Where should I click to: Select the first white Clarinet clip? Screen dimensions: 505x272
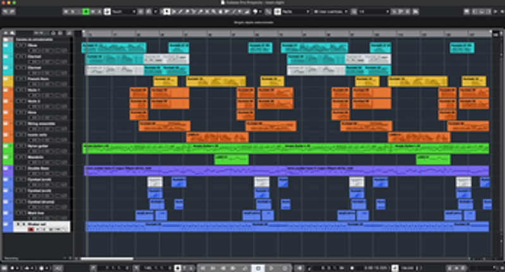coord(166,59)
